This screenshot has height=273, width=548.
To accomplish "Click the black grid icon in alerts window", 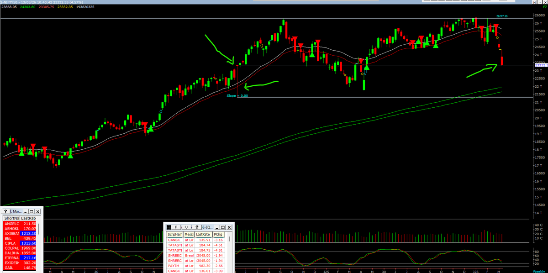I will [x=169, y=227].
